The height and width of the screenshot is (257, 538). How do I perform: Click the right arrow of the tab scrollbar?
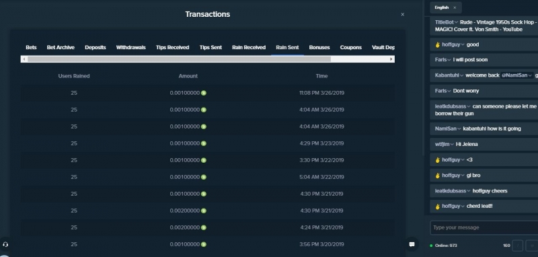tap(391, 59)
